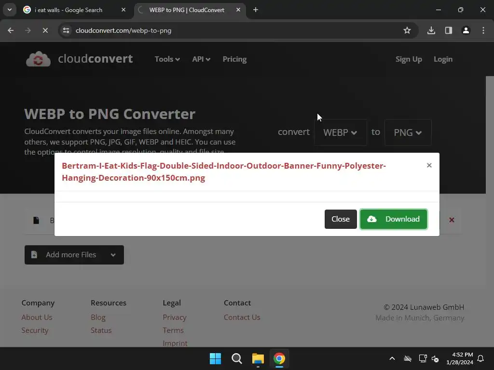This screenshot has height=370, width=494.
Task: Show hidden system tray icons
Action: coord(392,358)
